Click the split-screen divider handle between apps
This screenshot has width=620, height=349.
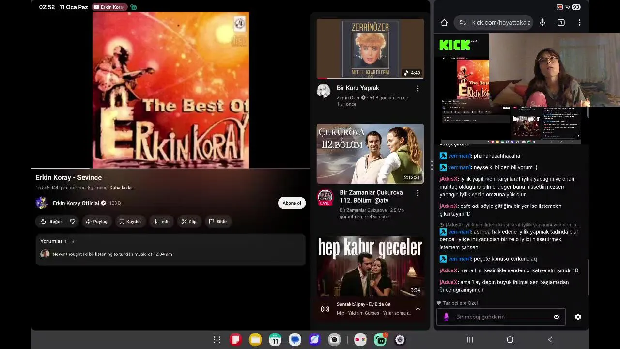432,165
